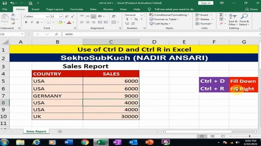
Task: Click the Merge & Center icon
Action: [x=114, y=22]
